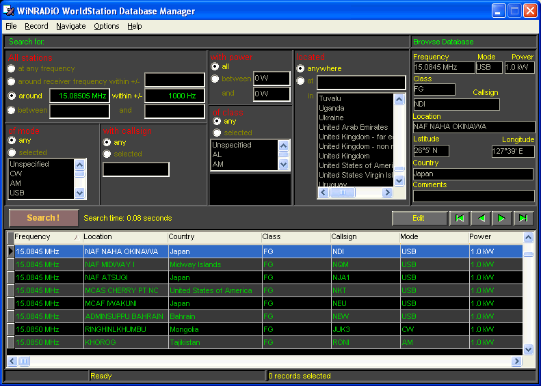Image resolution: width=541 pixels, height=386 pixels.
Task: Open the Record menu
Action: (x=36, y=26)
